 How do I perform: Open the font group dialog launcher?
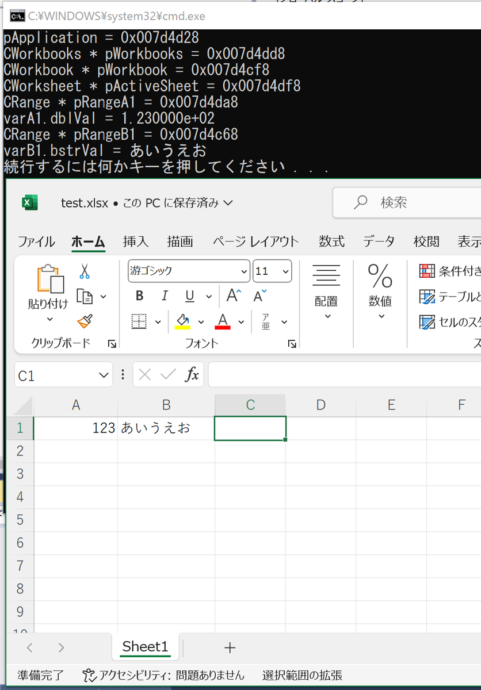coord(292,344)
